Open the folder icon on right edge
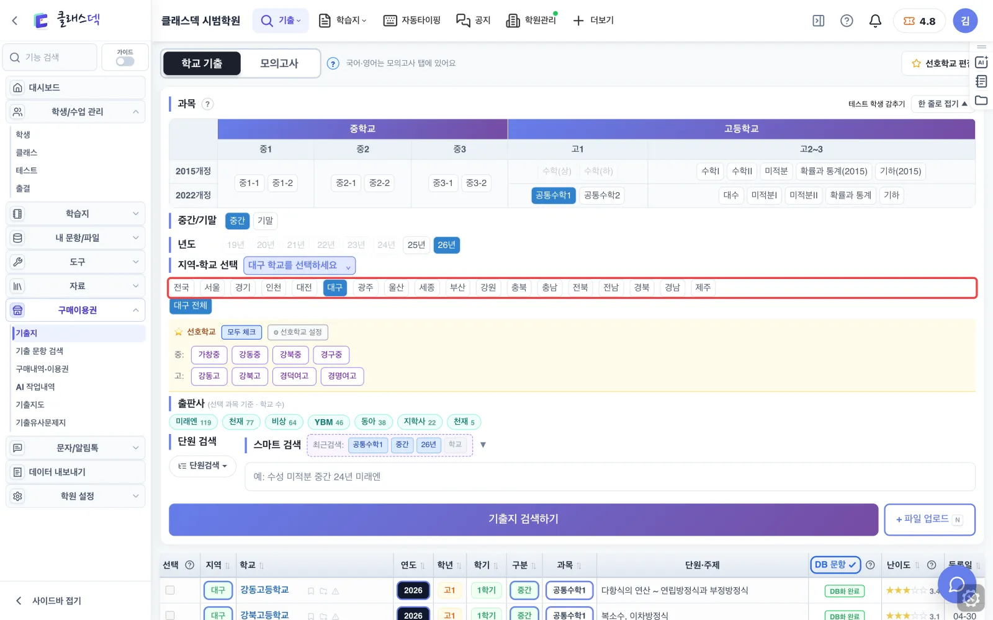 coord(981,100)
